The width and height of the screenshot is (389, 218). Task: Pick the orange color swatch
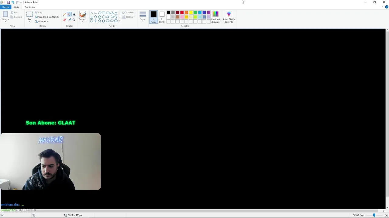pos(186,12)
